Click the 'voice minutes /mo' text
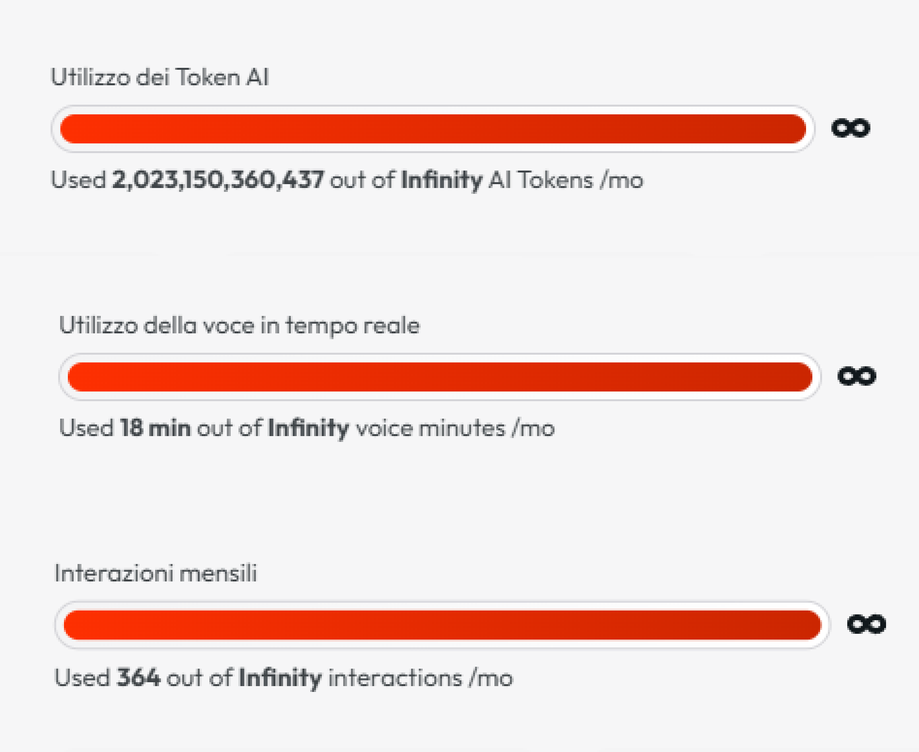 (455, 428)
